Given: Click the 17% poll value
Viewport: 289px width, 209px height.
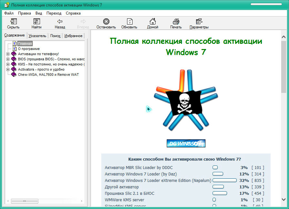Looking at the screenshot, I should [244, 193].
